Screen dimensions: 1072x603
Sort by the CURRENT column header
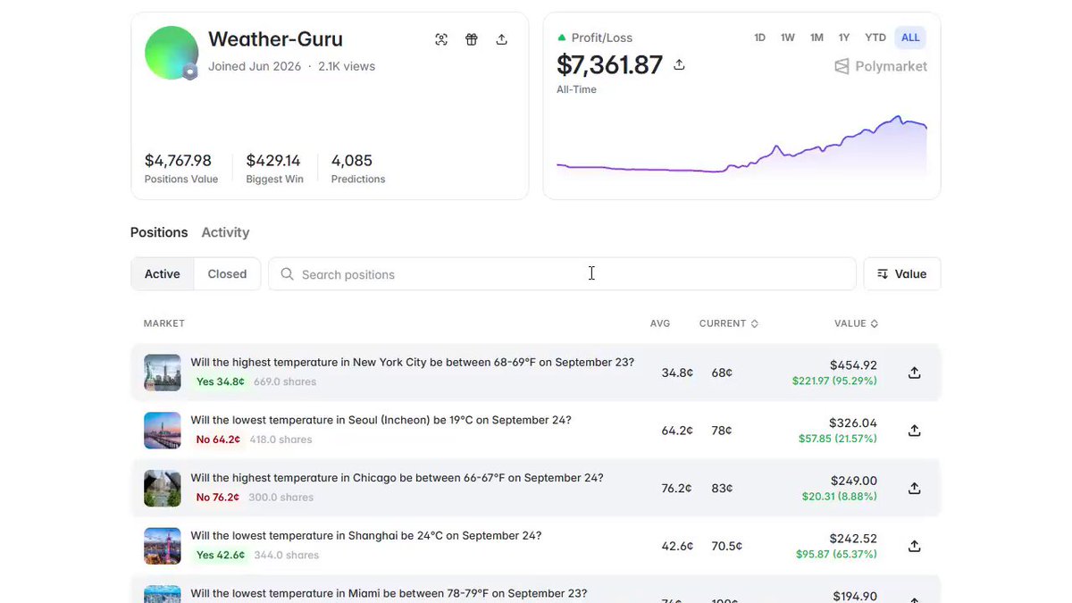tap(729, 323)
